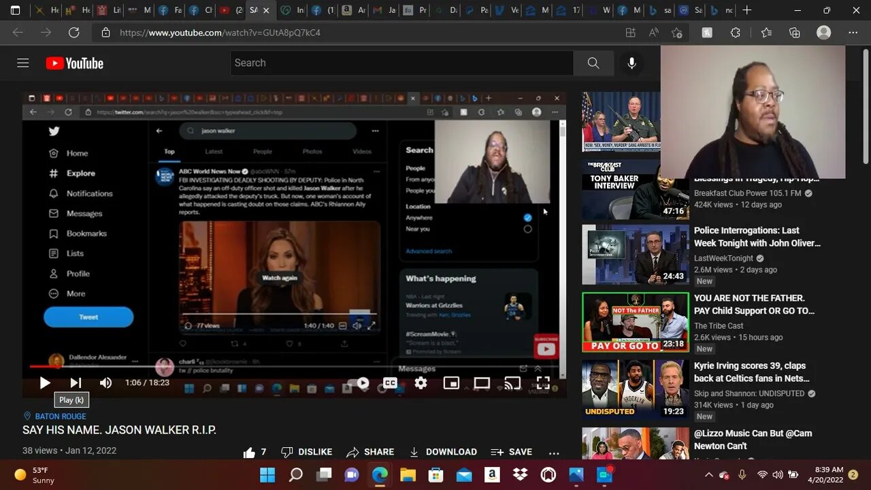Open File Explorer from the taskbar
This screenshot has height=490, width=871.
[x=408, y=474]
